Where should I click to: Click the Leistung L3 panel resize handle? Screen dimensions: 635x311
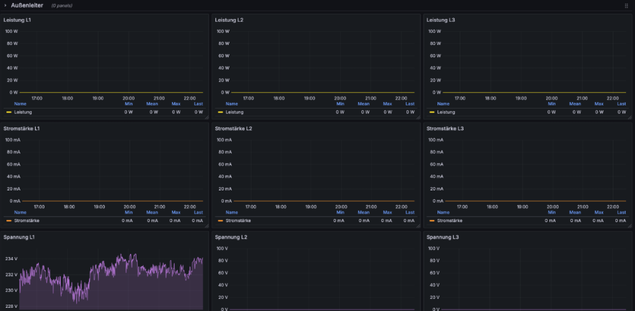tap(629, 116)
